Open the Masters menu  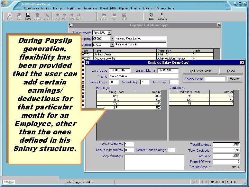(x=46, y=8)
